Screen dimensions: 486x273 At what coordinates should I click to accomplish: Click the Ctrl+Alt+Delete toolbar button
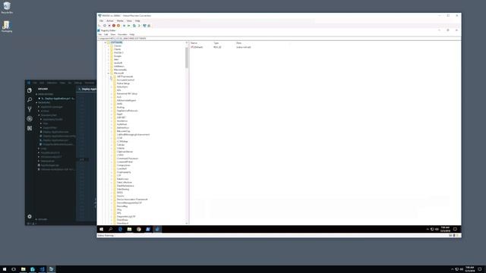click(x=99, y=26)
